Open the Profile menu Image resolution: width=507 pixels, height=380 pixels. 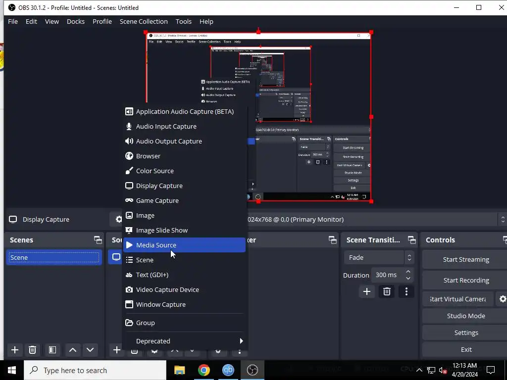pos(102,21)
